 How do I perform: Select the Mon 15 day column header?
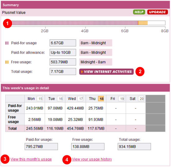coord(35,99)
